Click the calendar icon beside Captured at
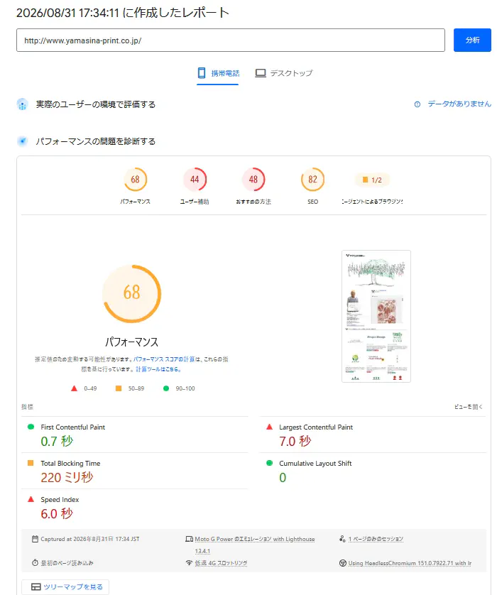497x595 pixels. tap(35, 539)
